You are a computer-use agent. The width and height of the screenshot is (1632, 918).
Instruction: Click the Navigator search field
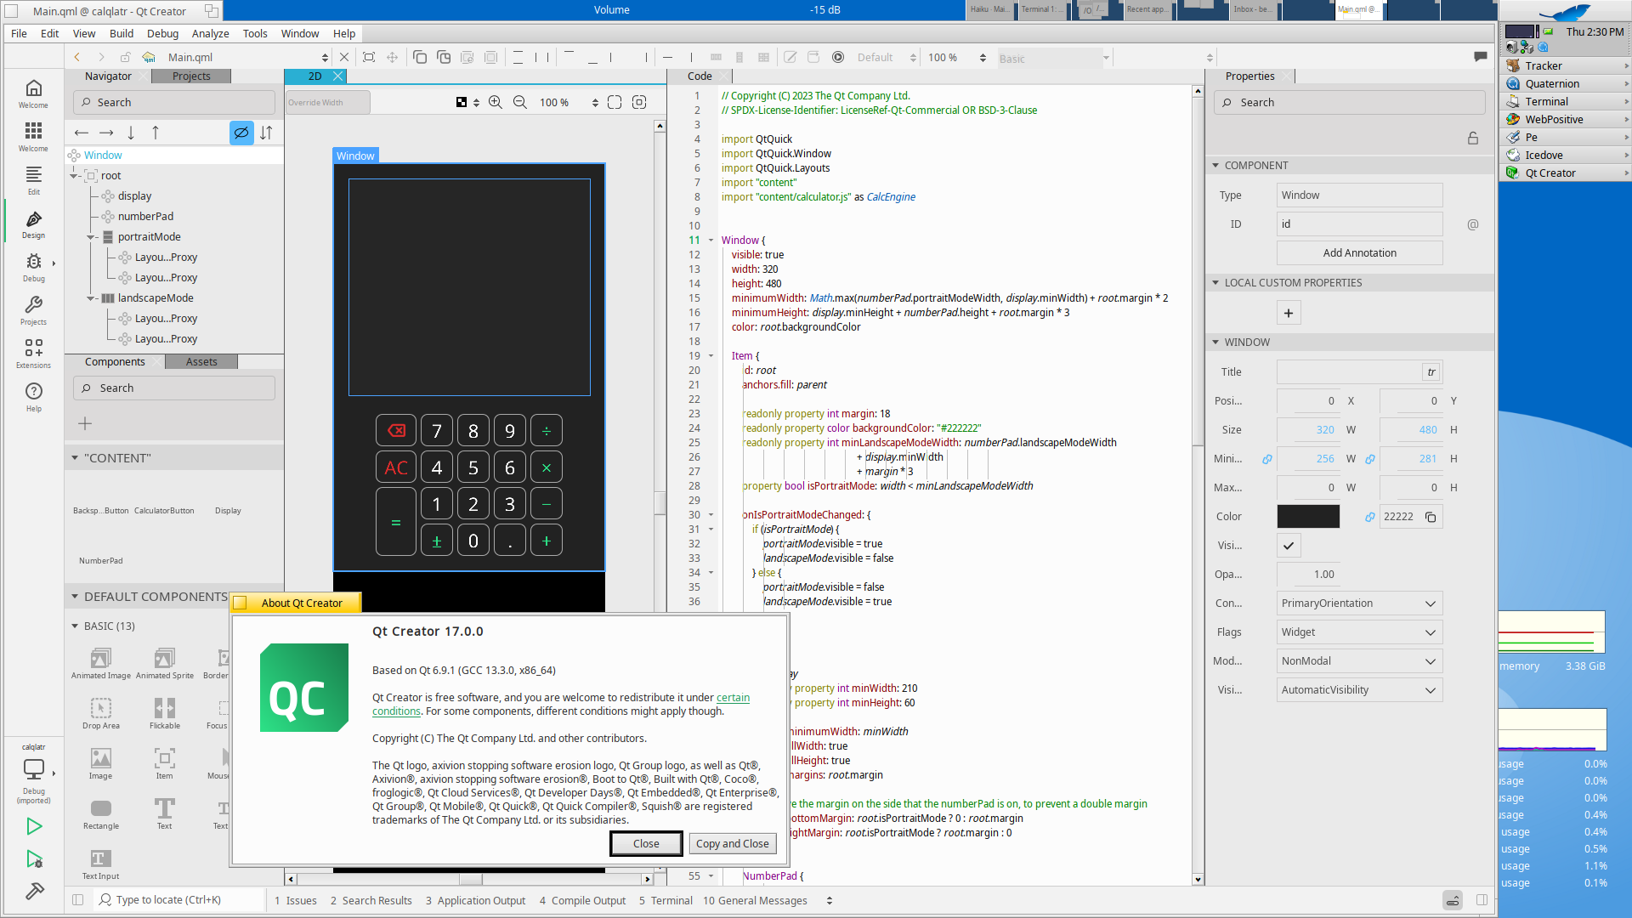(x=174, y=102)
